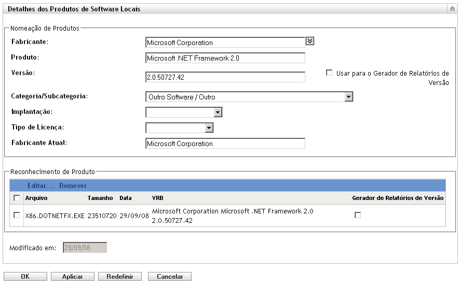Check the Gerador de Relatórios row checkbox

(x=358, y=216)
